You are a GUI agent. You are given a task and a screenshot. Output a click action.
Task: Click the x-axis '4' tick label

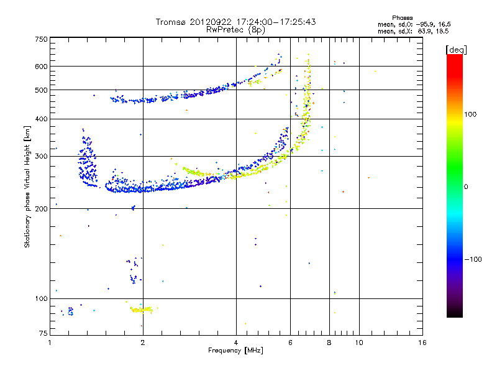pyautogui.click(x=236, y=343)
